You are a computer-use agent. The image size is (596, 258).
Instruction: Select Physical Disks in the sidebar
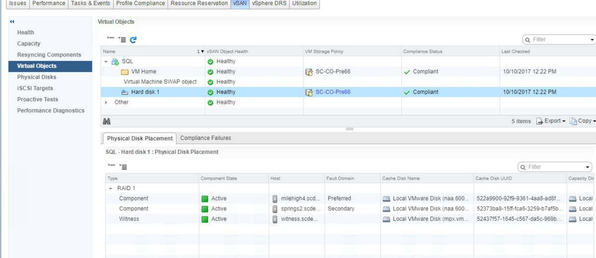point(37,77)
